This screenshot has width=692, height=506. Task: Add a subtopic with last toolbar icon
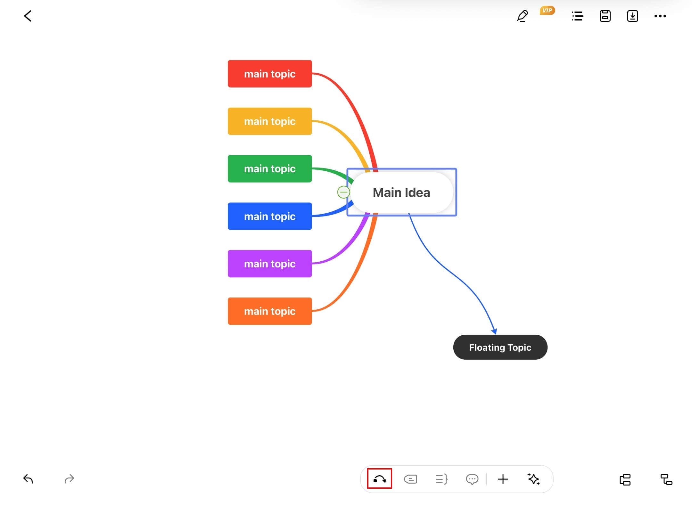pos(666,479)
